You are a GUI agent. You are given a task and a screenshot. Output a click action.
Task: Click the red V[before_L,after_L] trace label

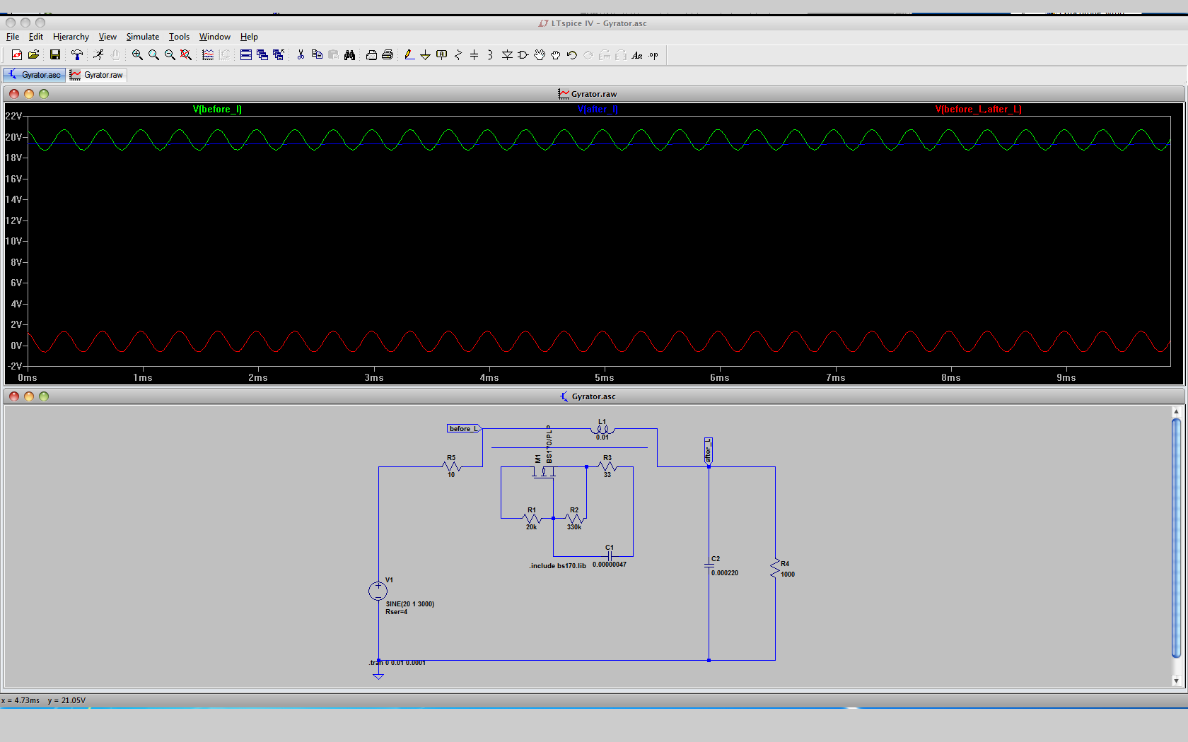point(978,110)
